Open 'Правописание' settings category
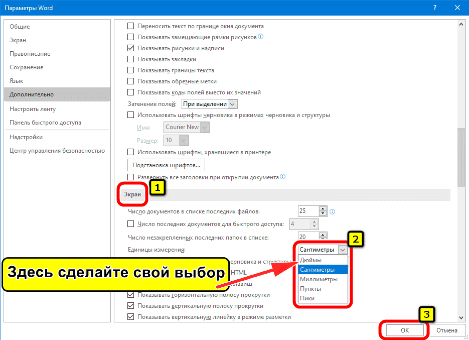 (x=30, y=54)
